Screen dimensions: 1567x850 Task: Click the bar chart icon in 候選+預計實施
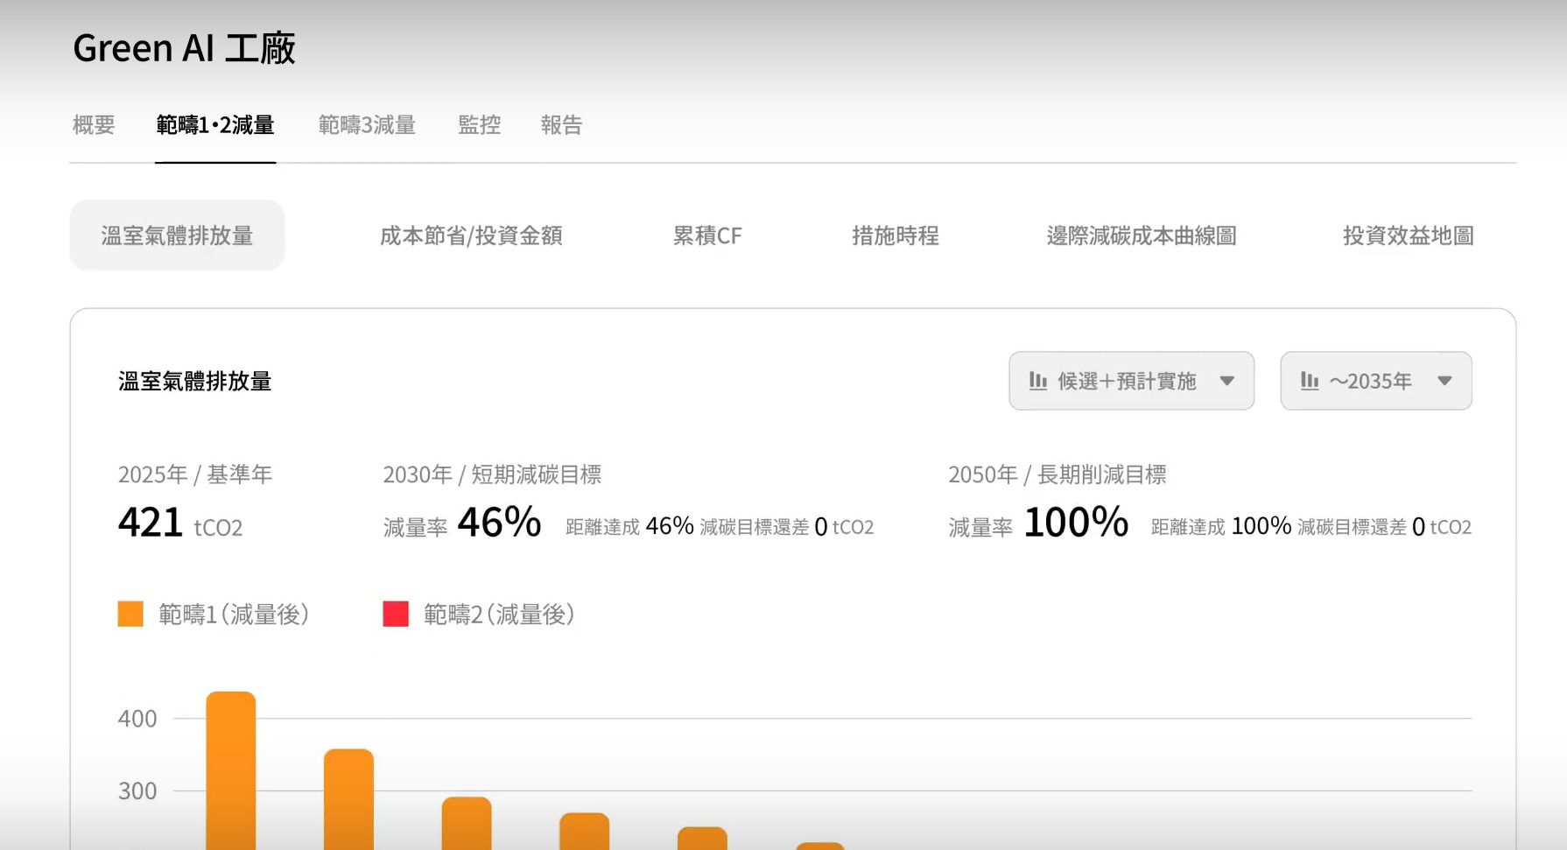[x=1038, y=381]
